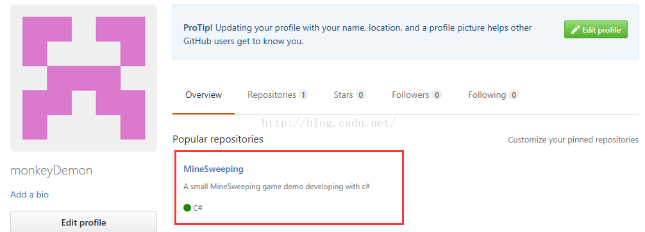Click the C# language label
This screenshot has height=232, width=645.
click(198, 208)
